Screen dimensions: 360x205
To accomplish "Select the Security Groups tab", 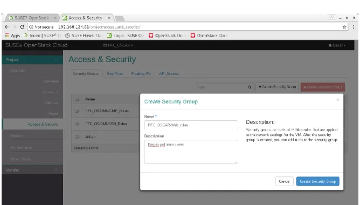I will tap(86, 73).
